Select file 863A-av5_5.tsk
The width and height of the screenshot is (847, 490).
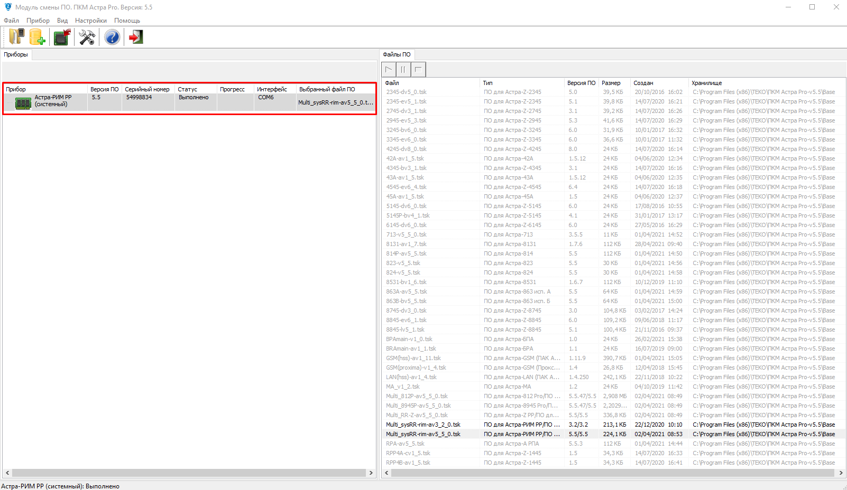point(407,291)
